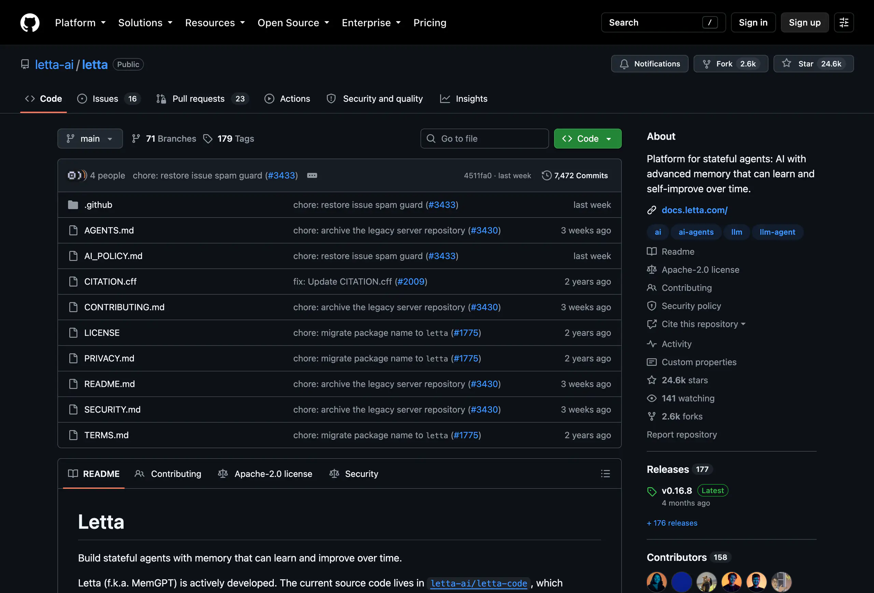Screen dimensions: 874x593
Task: Open the solid blue contributor avatar
Action: (x=681, y=582)
